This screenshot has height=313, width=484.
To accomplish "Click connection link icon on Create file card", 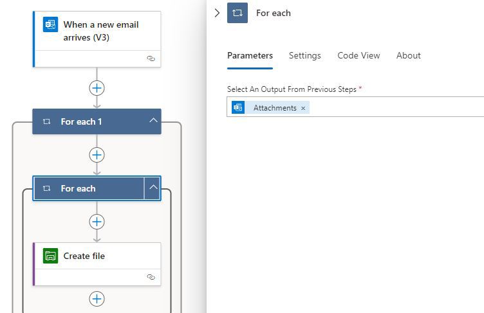I will (151, 277).
